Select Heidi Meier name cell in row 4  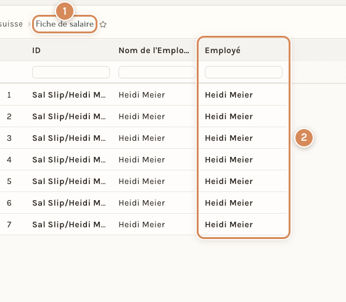(142, 160)
